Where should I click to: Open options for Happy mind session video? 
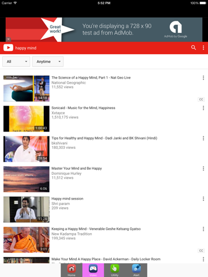click(203, 199)
